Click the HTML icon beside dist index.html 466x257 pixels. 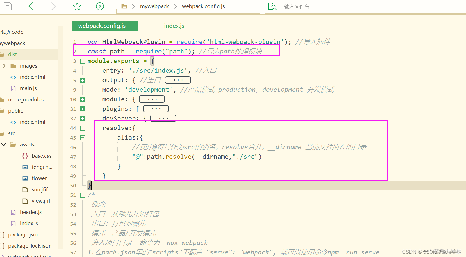click(13, 77)
